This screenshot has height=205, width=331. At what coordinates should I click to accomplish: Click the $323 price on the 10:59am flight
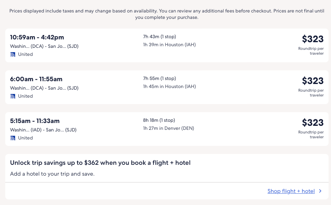coord(313,39)
